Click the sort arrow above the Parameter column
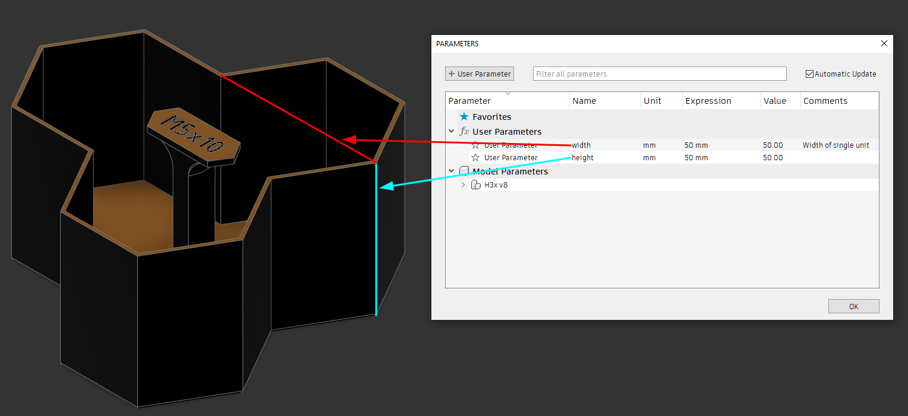 pos(508,93)
